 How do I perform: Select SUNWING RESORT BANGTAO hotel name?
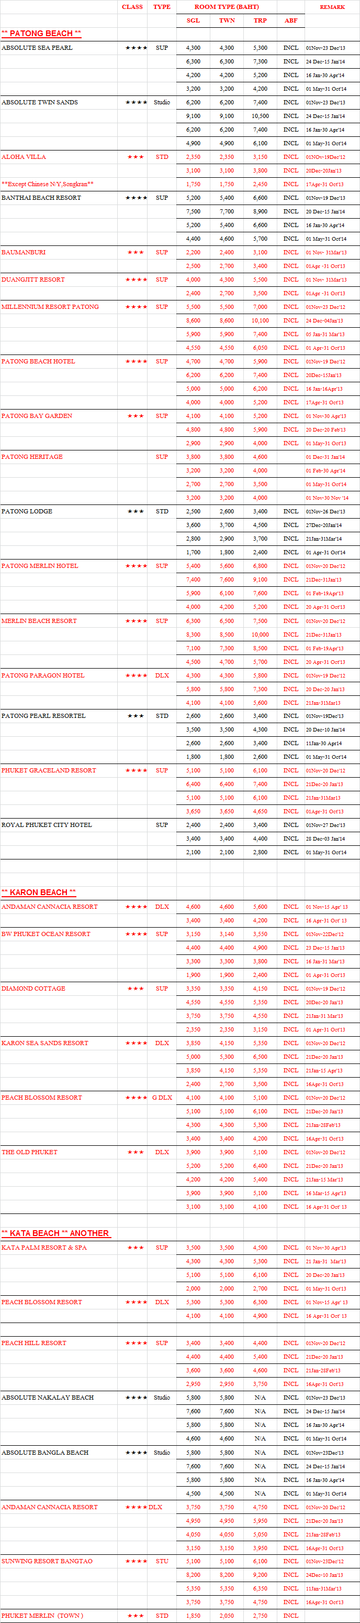(47, 1561)
